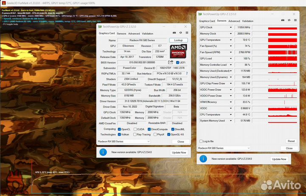This screenshot has width=306, height=196.
Task: Click the Lookup button
Action: [x=178, y=40]
